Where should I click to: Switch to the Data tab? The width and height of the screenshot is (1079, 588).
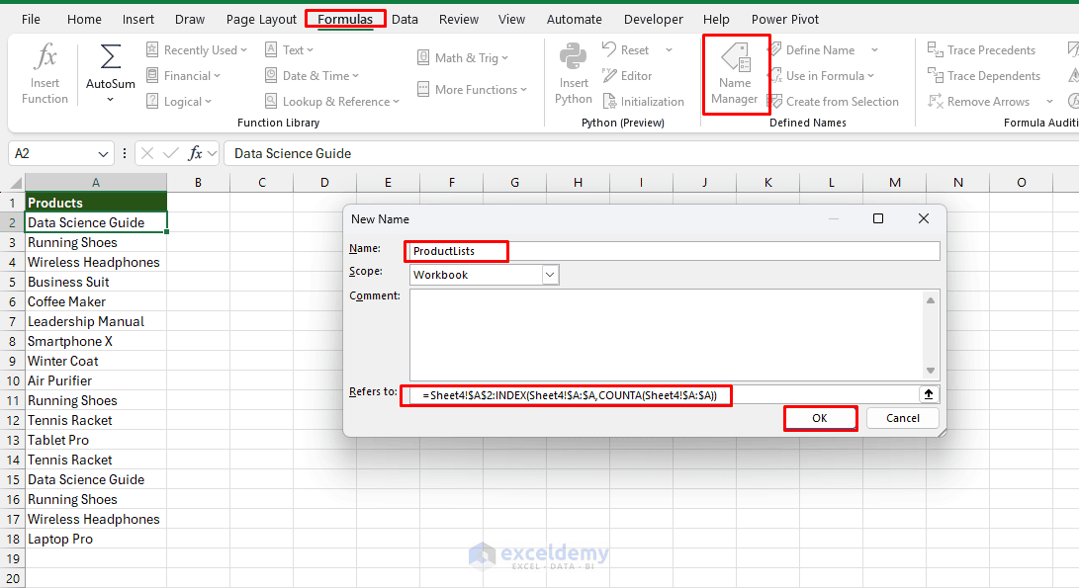[x=405, y=19]
